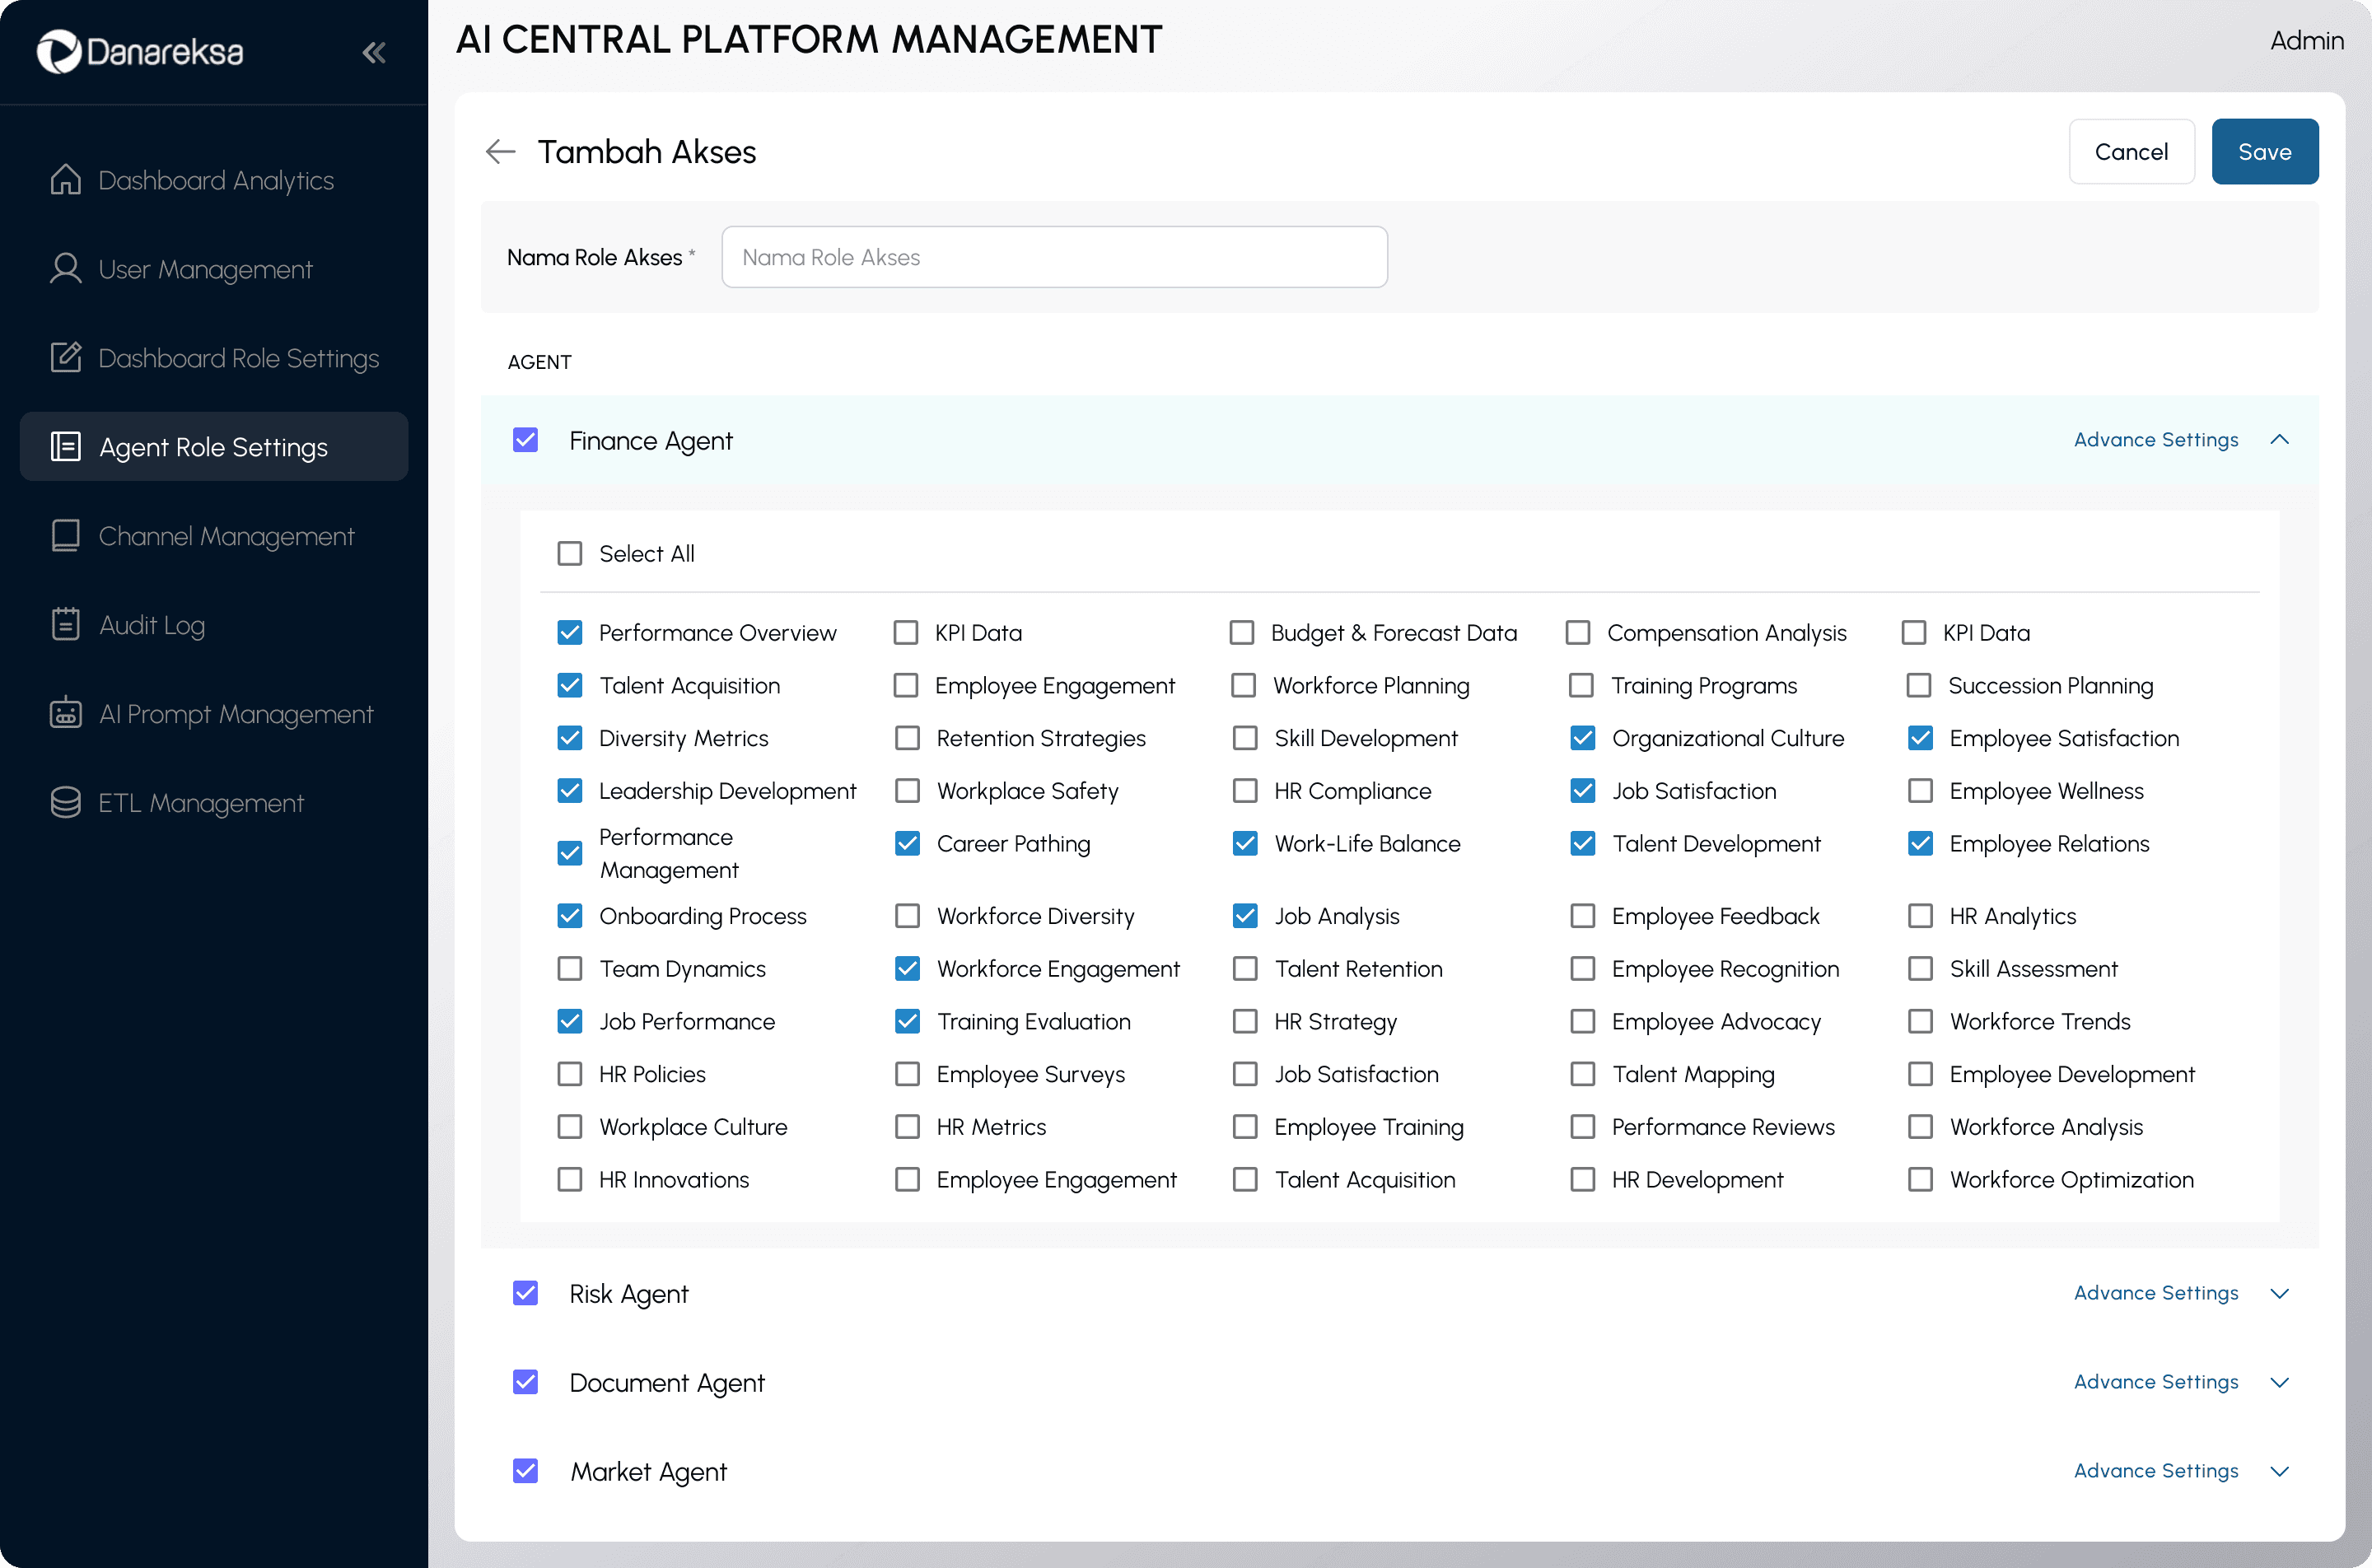Click the Training Programs label

point(1704,685)
